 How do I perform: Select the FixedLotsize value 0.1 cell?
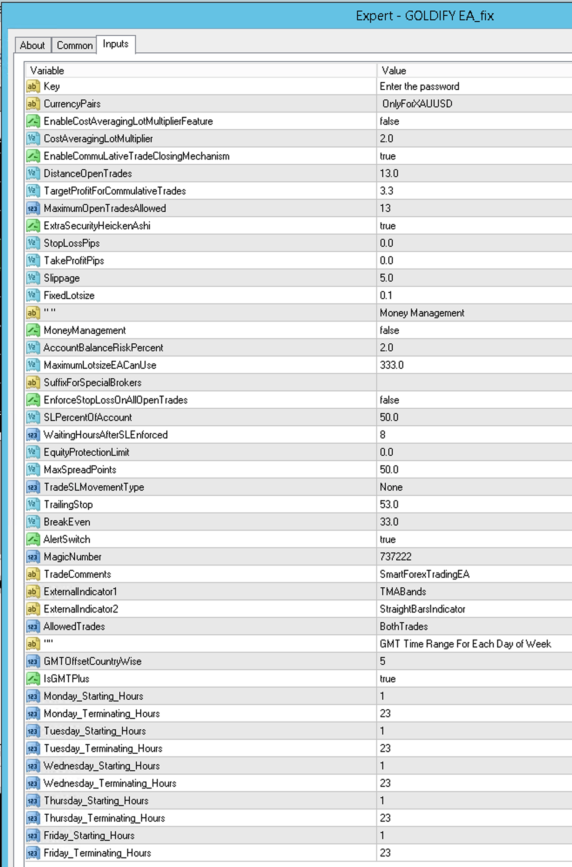point(474,295)
